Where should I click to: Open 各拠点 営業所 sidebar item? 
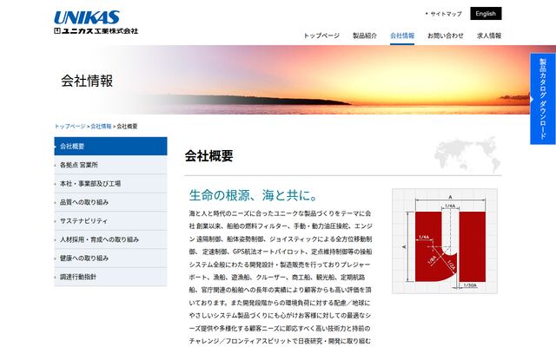[x=110, y=165]
